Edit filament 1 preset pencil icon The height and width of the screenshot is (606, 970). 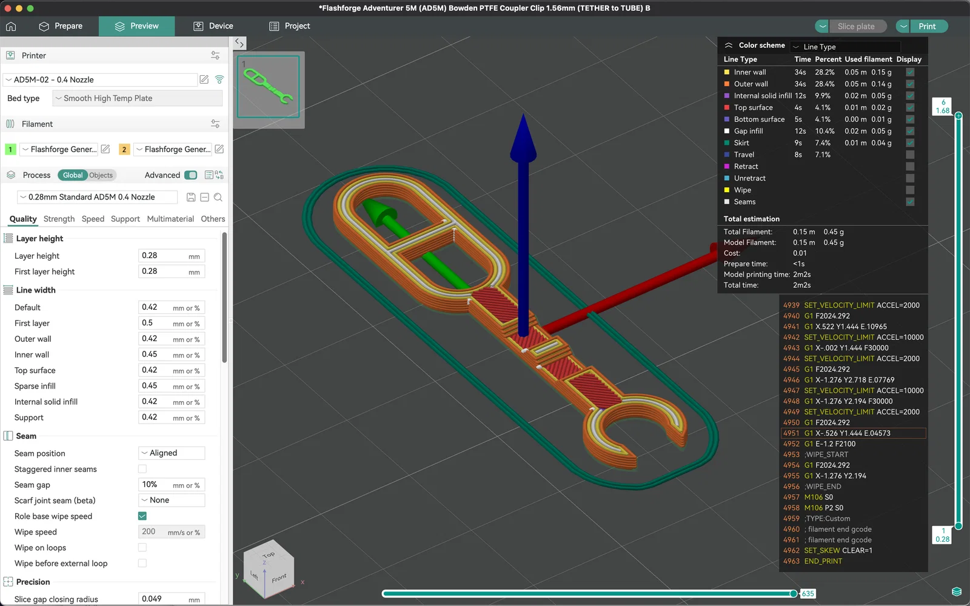(105, 149)
